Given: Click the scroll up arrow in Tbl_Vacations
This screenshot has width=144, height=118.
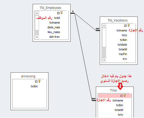Looking at the screenshot, I should 104,26.
